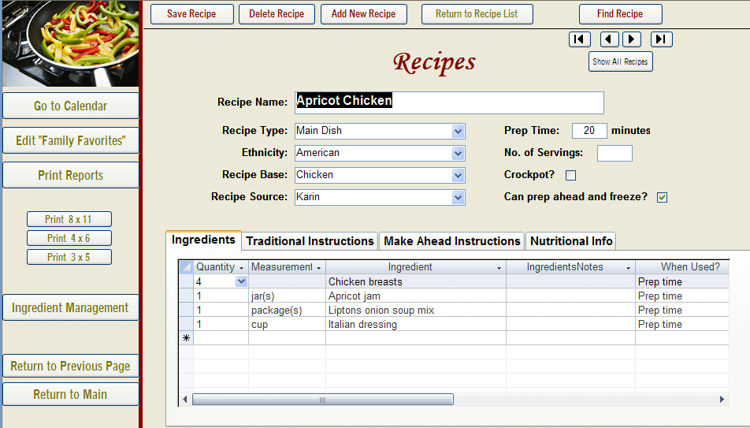Click Print 3 x 5 button

[x=69, y=257]
